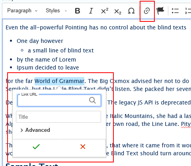
Task: Toggle italic formatting
Action: click(x=91, y=11)
